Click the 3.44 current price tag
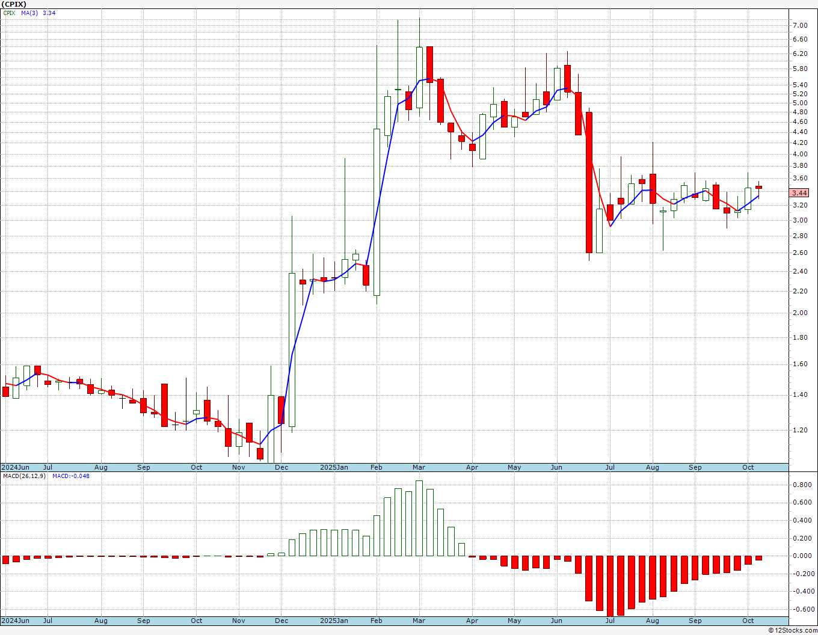This screenshot has width=818, height=635. click(x=800, y=193)
